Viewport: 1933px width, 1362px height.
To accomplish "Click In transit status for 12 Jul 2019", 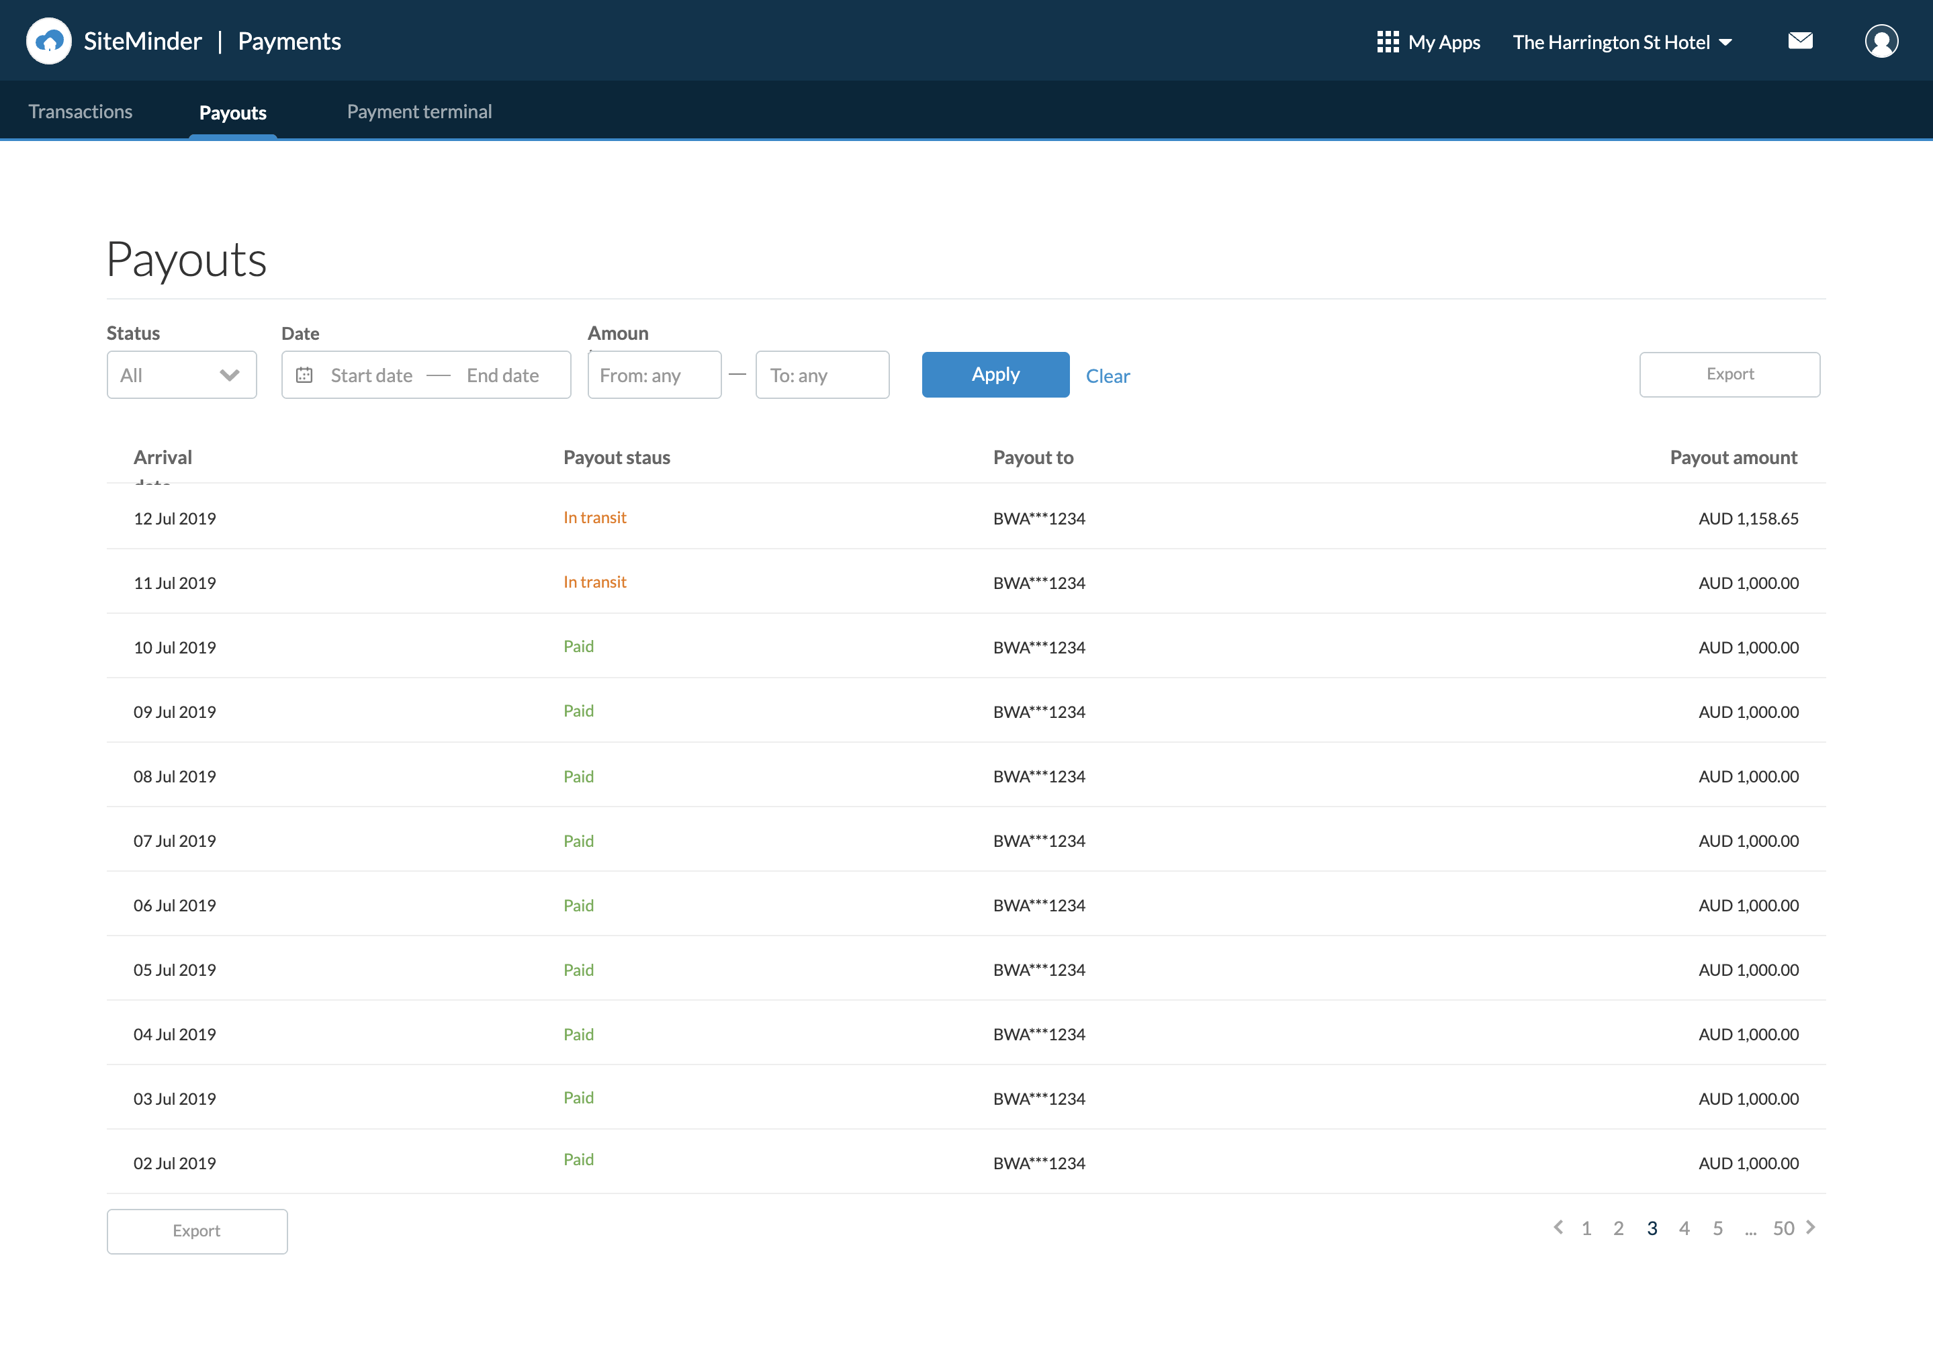I will coord(594,517).
